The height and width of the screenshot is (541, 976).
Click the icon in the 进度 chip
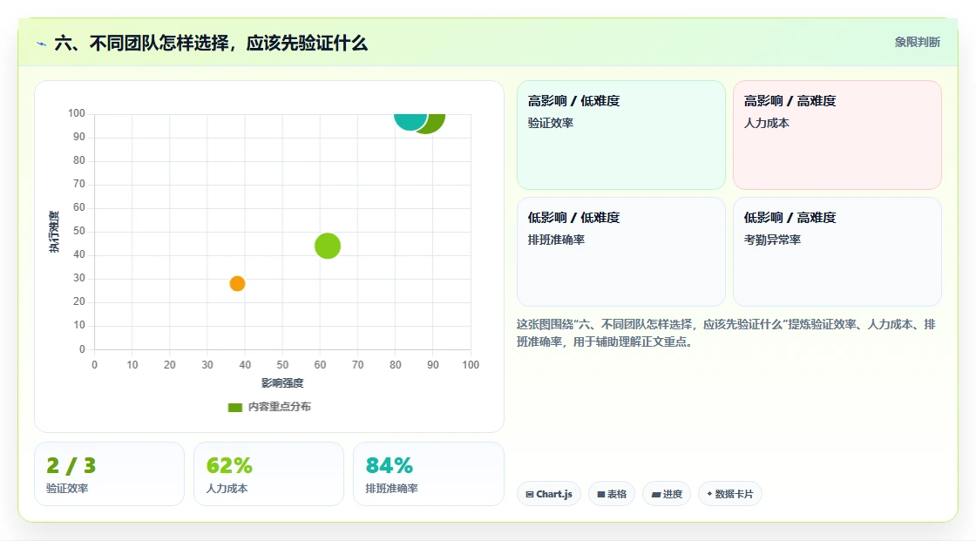click(x=656, y=495)
